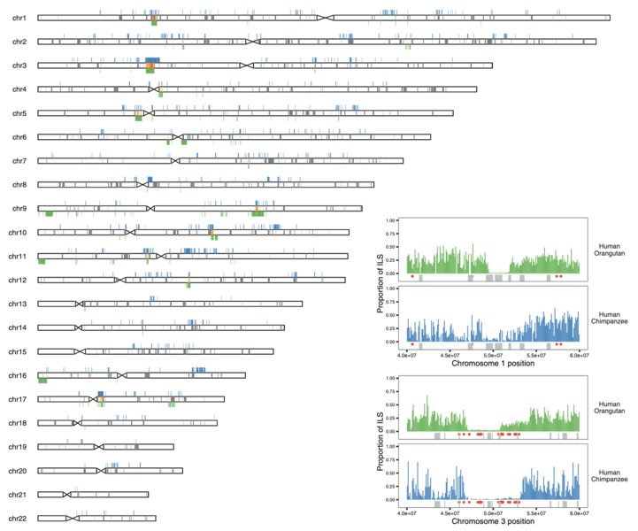Click the chr21 centromere marker
Viewport: 638px width, 531px height.
(67, 495)
